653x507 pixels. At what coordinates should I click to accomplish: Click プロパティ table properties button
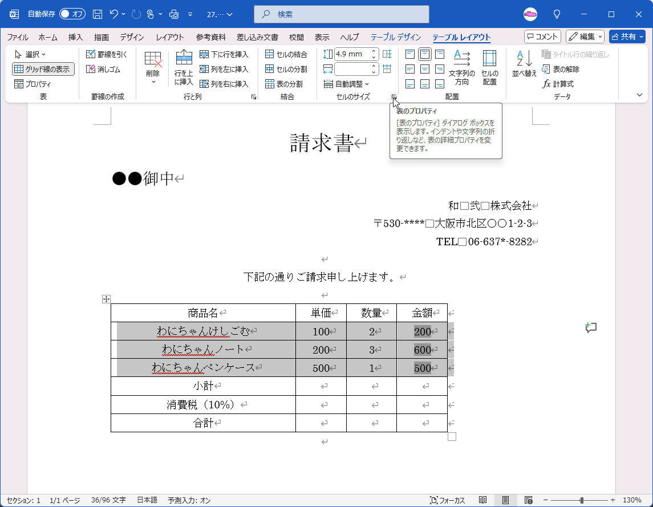pos(33,84)
